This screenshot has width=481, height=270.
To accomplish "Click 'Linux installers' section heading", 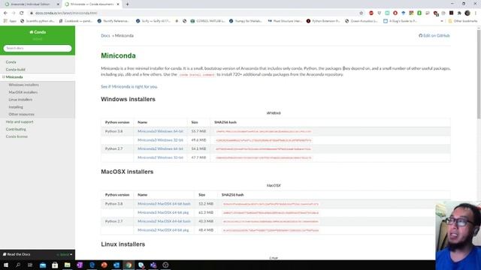I will [123, 244].
